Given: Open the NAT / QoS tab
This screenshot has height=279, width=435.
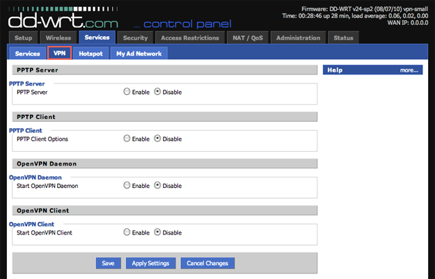Looking at the screenshot, I should point(248,38).
